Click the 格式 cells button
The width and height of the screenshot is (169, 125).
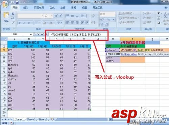pos(147,22)
